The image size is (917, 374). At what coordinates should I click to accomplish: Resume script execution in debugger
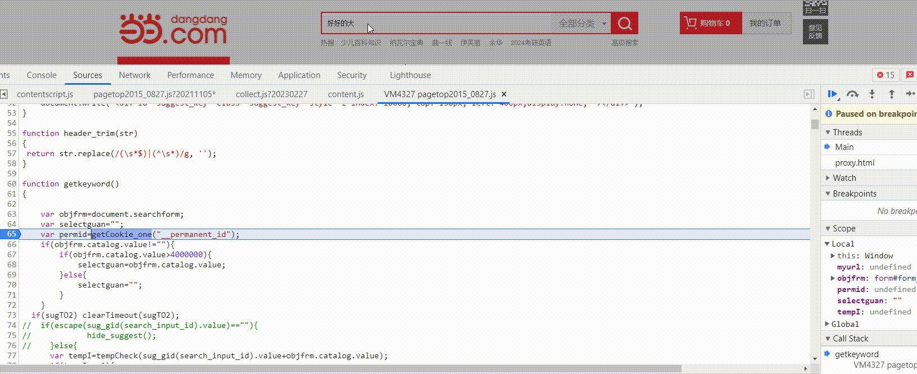(x=833, y=94)
